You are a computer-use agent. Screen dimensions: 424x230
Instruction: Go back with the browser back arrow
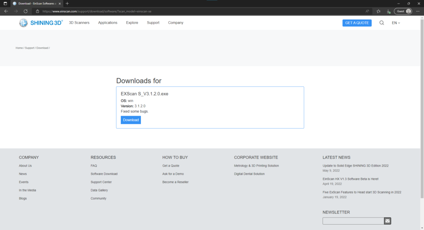pos(6,11)
